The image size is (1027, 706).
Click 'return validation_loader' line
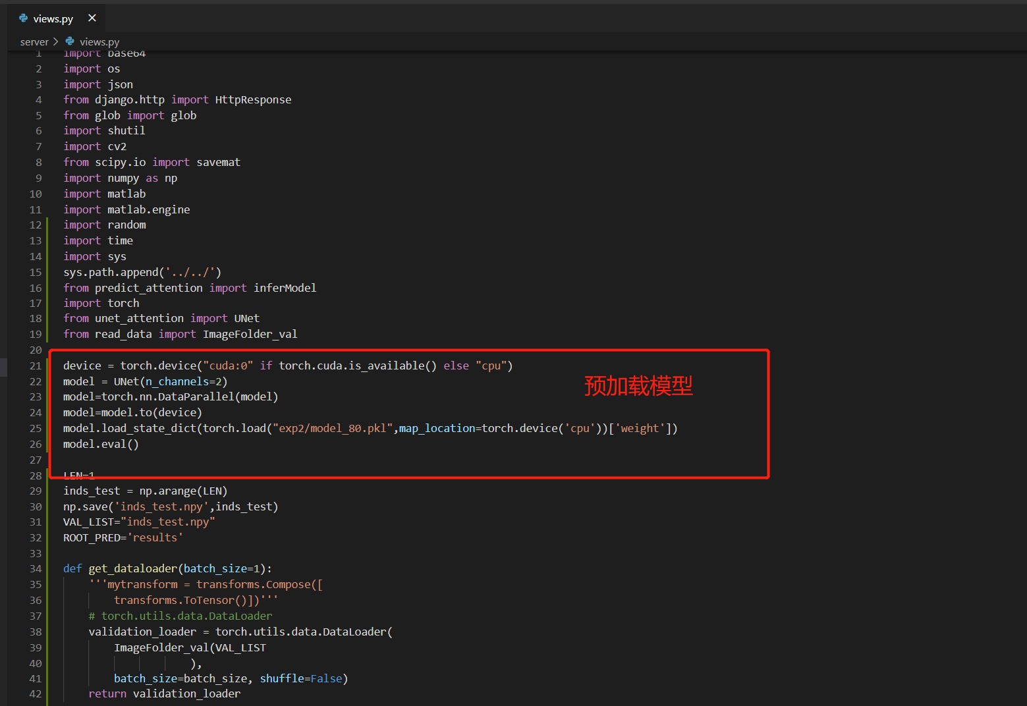tap(165, 693)
